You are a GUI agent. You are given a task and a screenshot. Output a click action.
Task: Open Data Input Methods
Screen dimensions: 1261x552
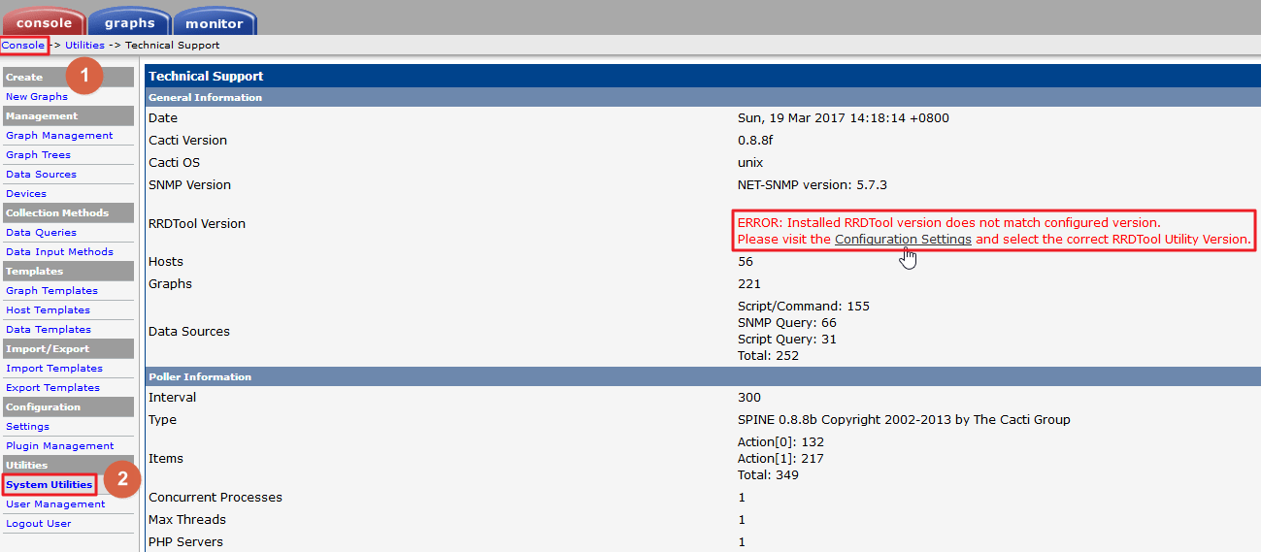point(59,252)
